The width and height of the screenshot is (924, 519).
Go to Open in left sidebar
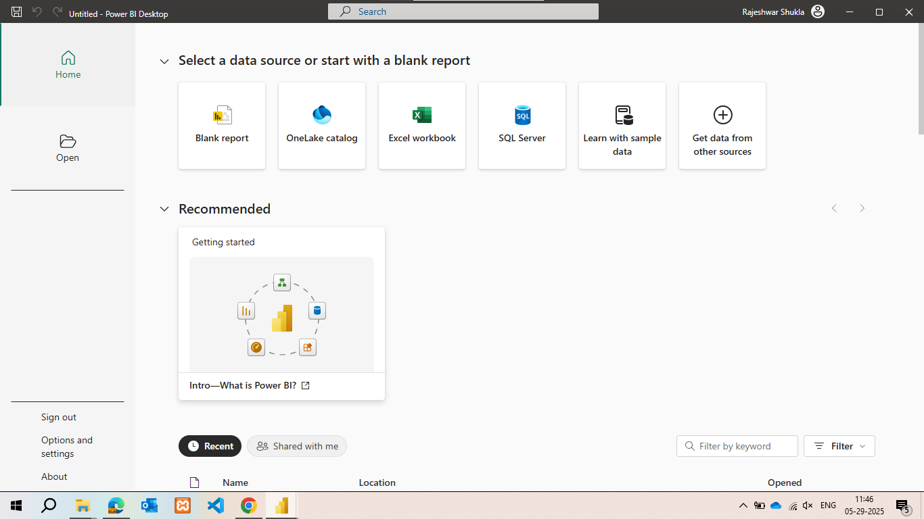pyautogui.click(x=68, y=148)
